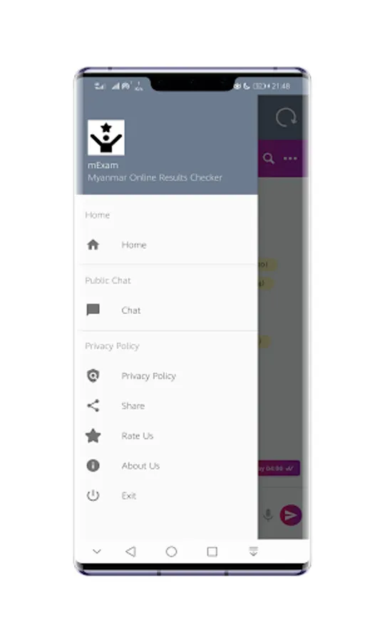This screenshot has height=642, width=385.
Task: Open the About Us entry
Action: click(x=167, y=466)
